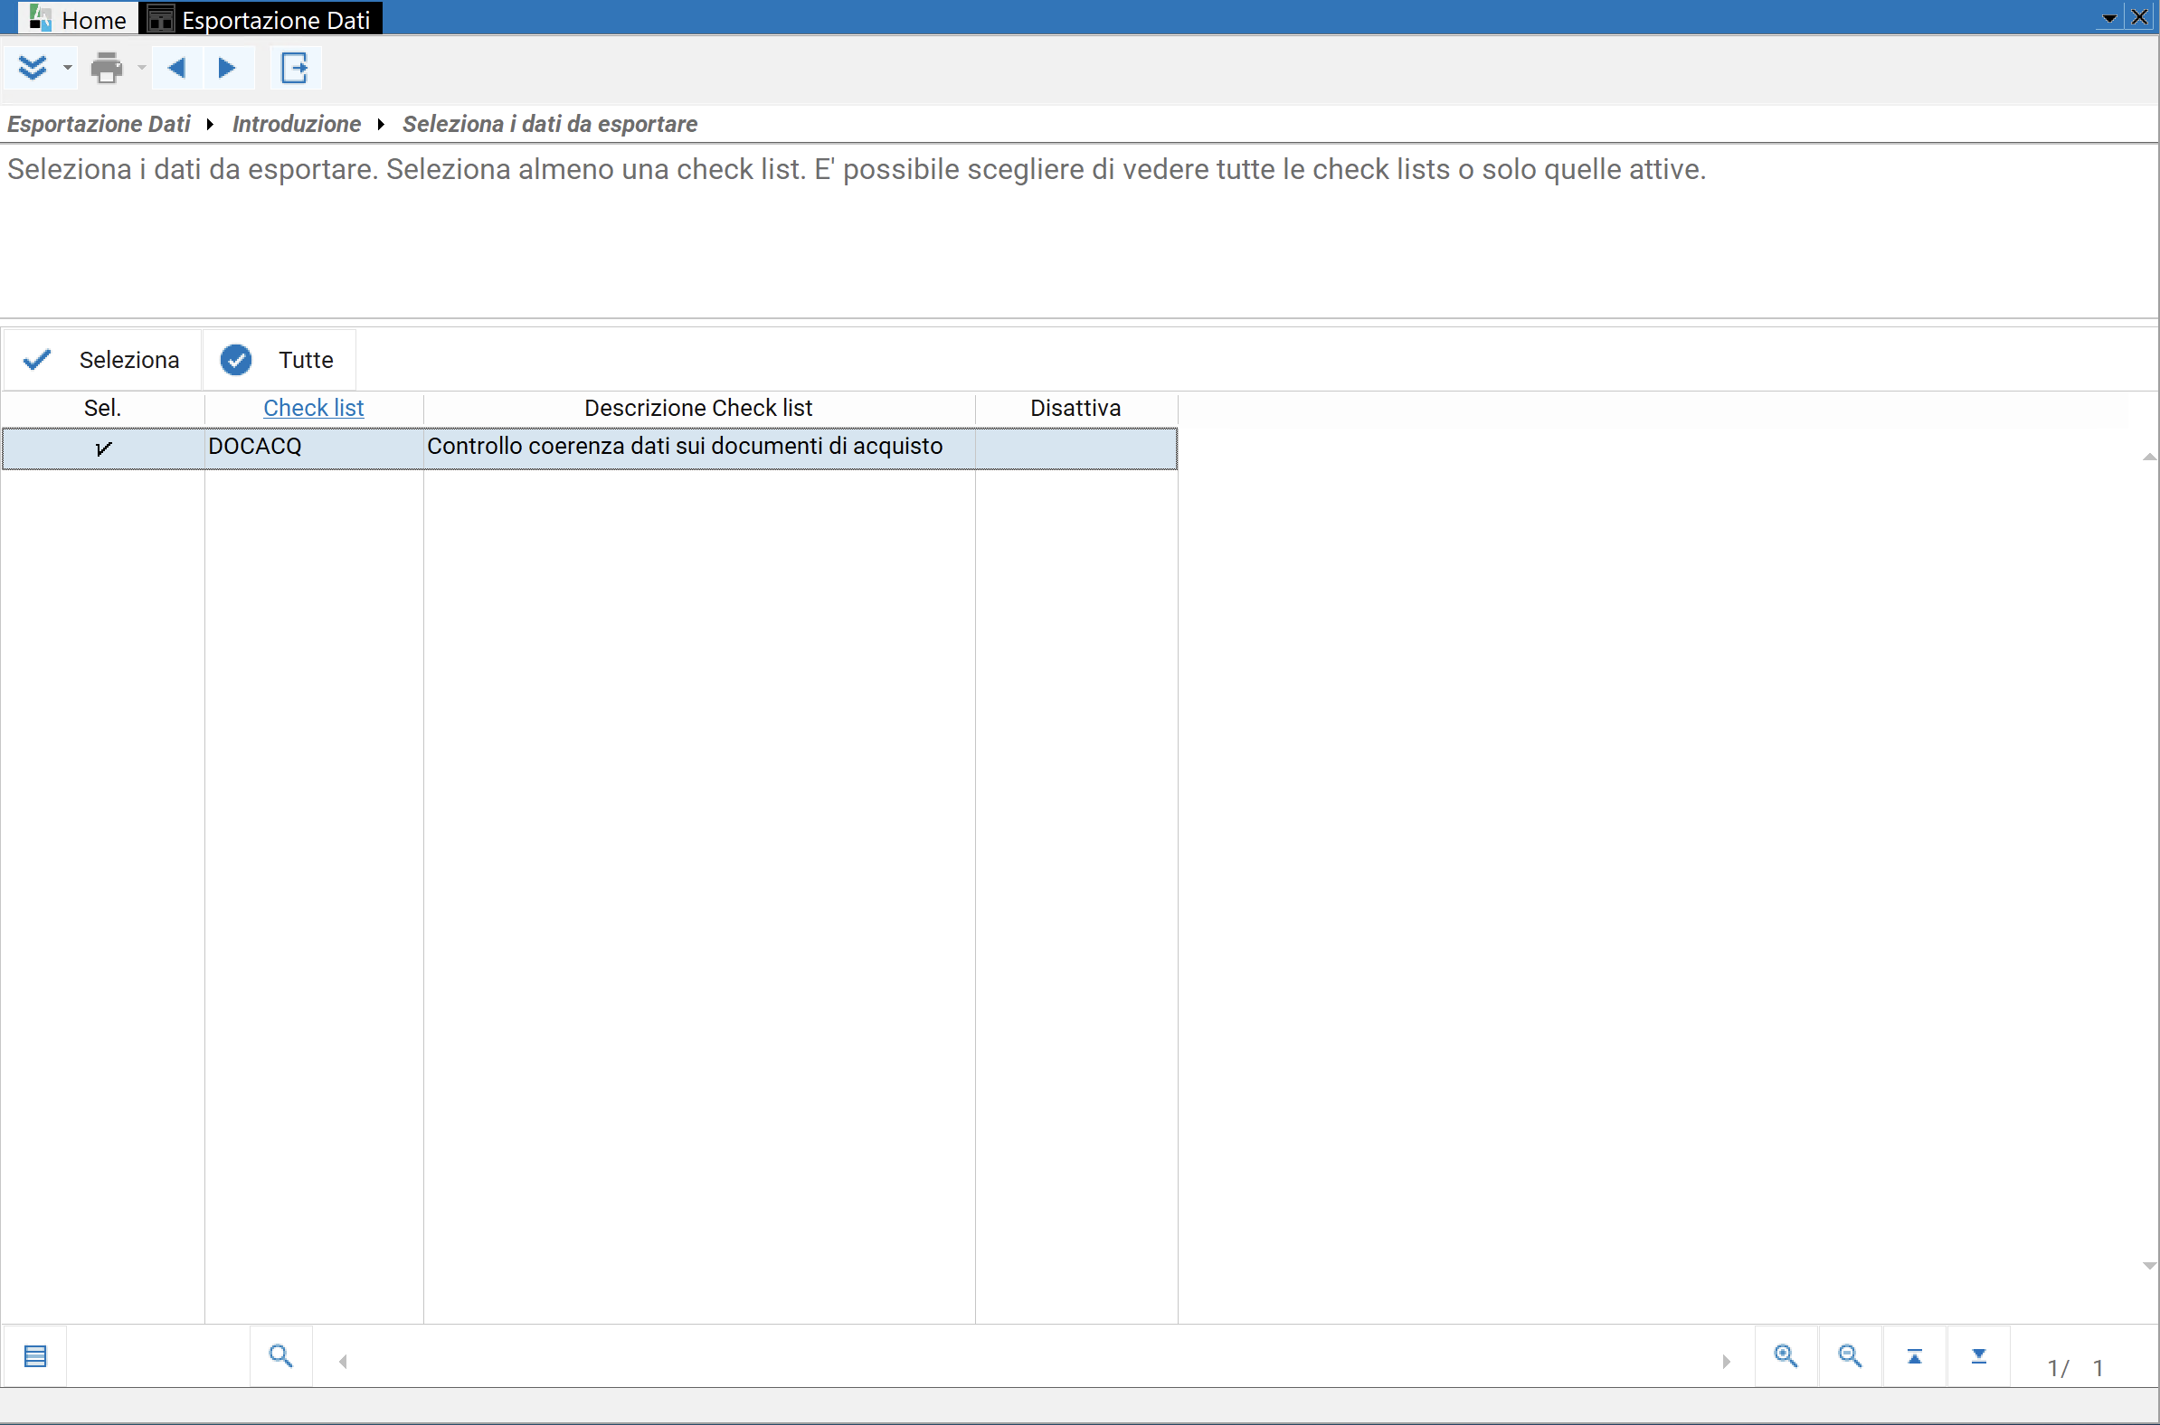This screenshot has width=2160, height=1425.
Task: Click the exit wizard icon
Action: point(295,68)
